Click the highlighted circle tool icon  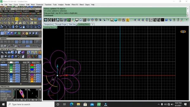(17, 19)
